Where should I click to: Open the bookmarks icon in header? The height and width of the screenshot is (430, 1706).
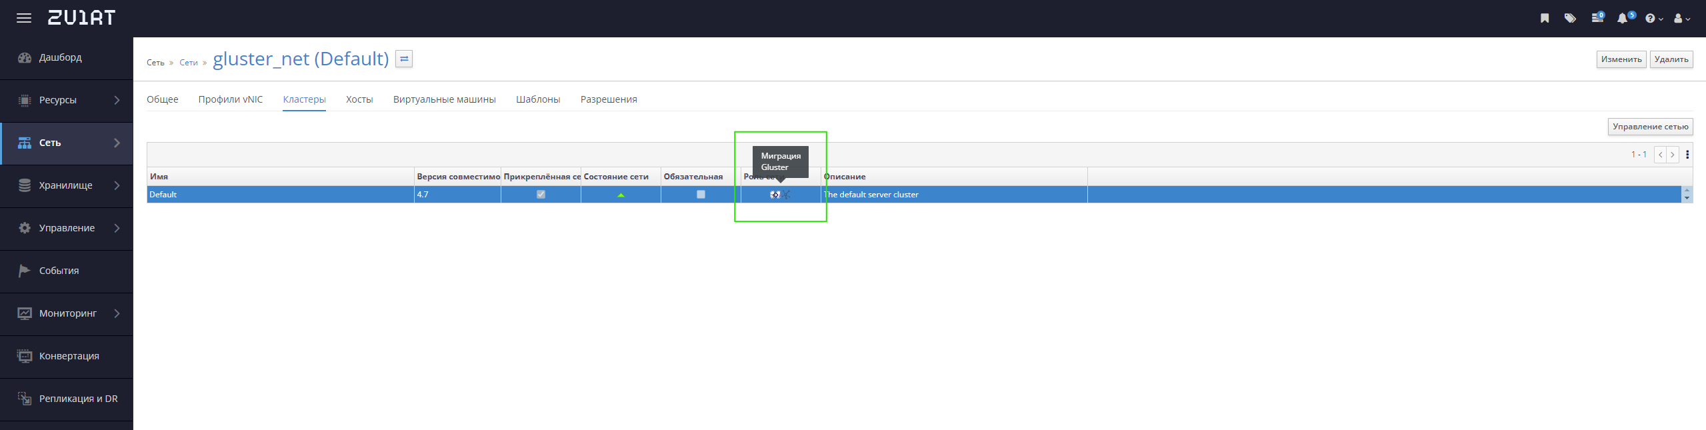click(1545, 19)
